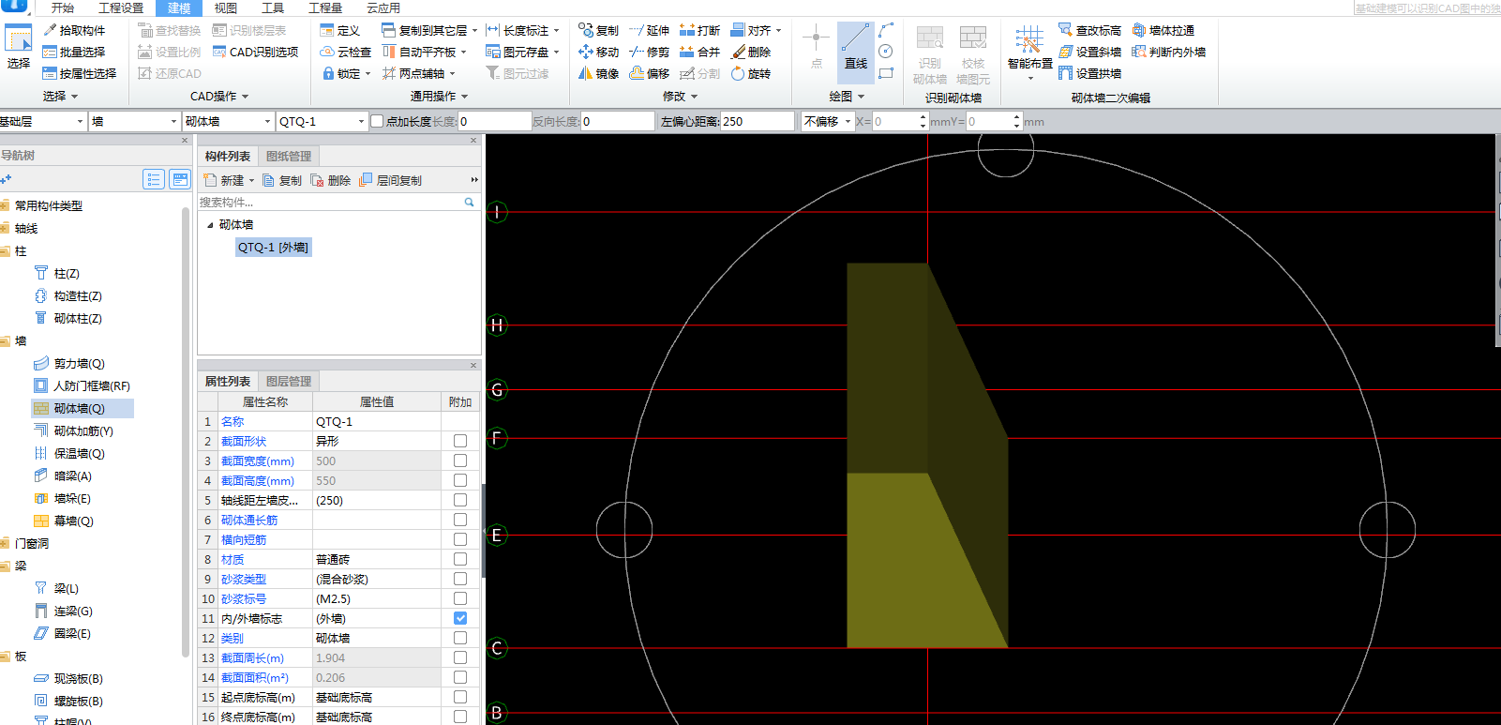Select the 移动 move tool
The width and height of the screenshot is (1501, 725).
598,52
